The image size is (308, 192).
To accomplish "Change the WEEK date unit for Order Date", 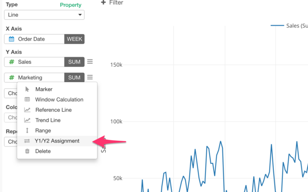I will pos(74,39).
